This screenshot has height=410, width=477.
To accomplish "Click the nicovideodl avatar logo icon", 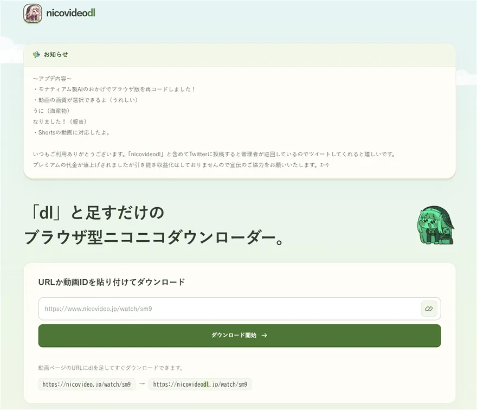I will (33, 14).
